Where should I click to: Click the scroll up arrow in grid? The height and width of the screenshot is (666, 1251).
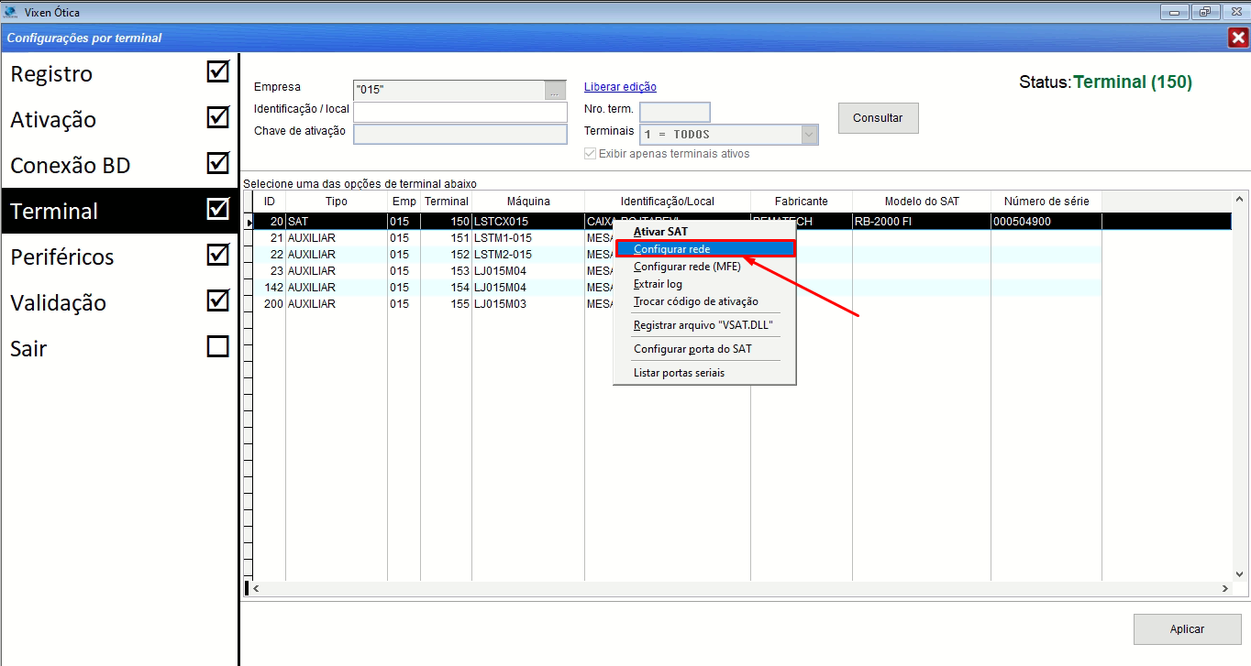point(1240,200)
